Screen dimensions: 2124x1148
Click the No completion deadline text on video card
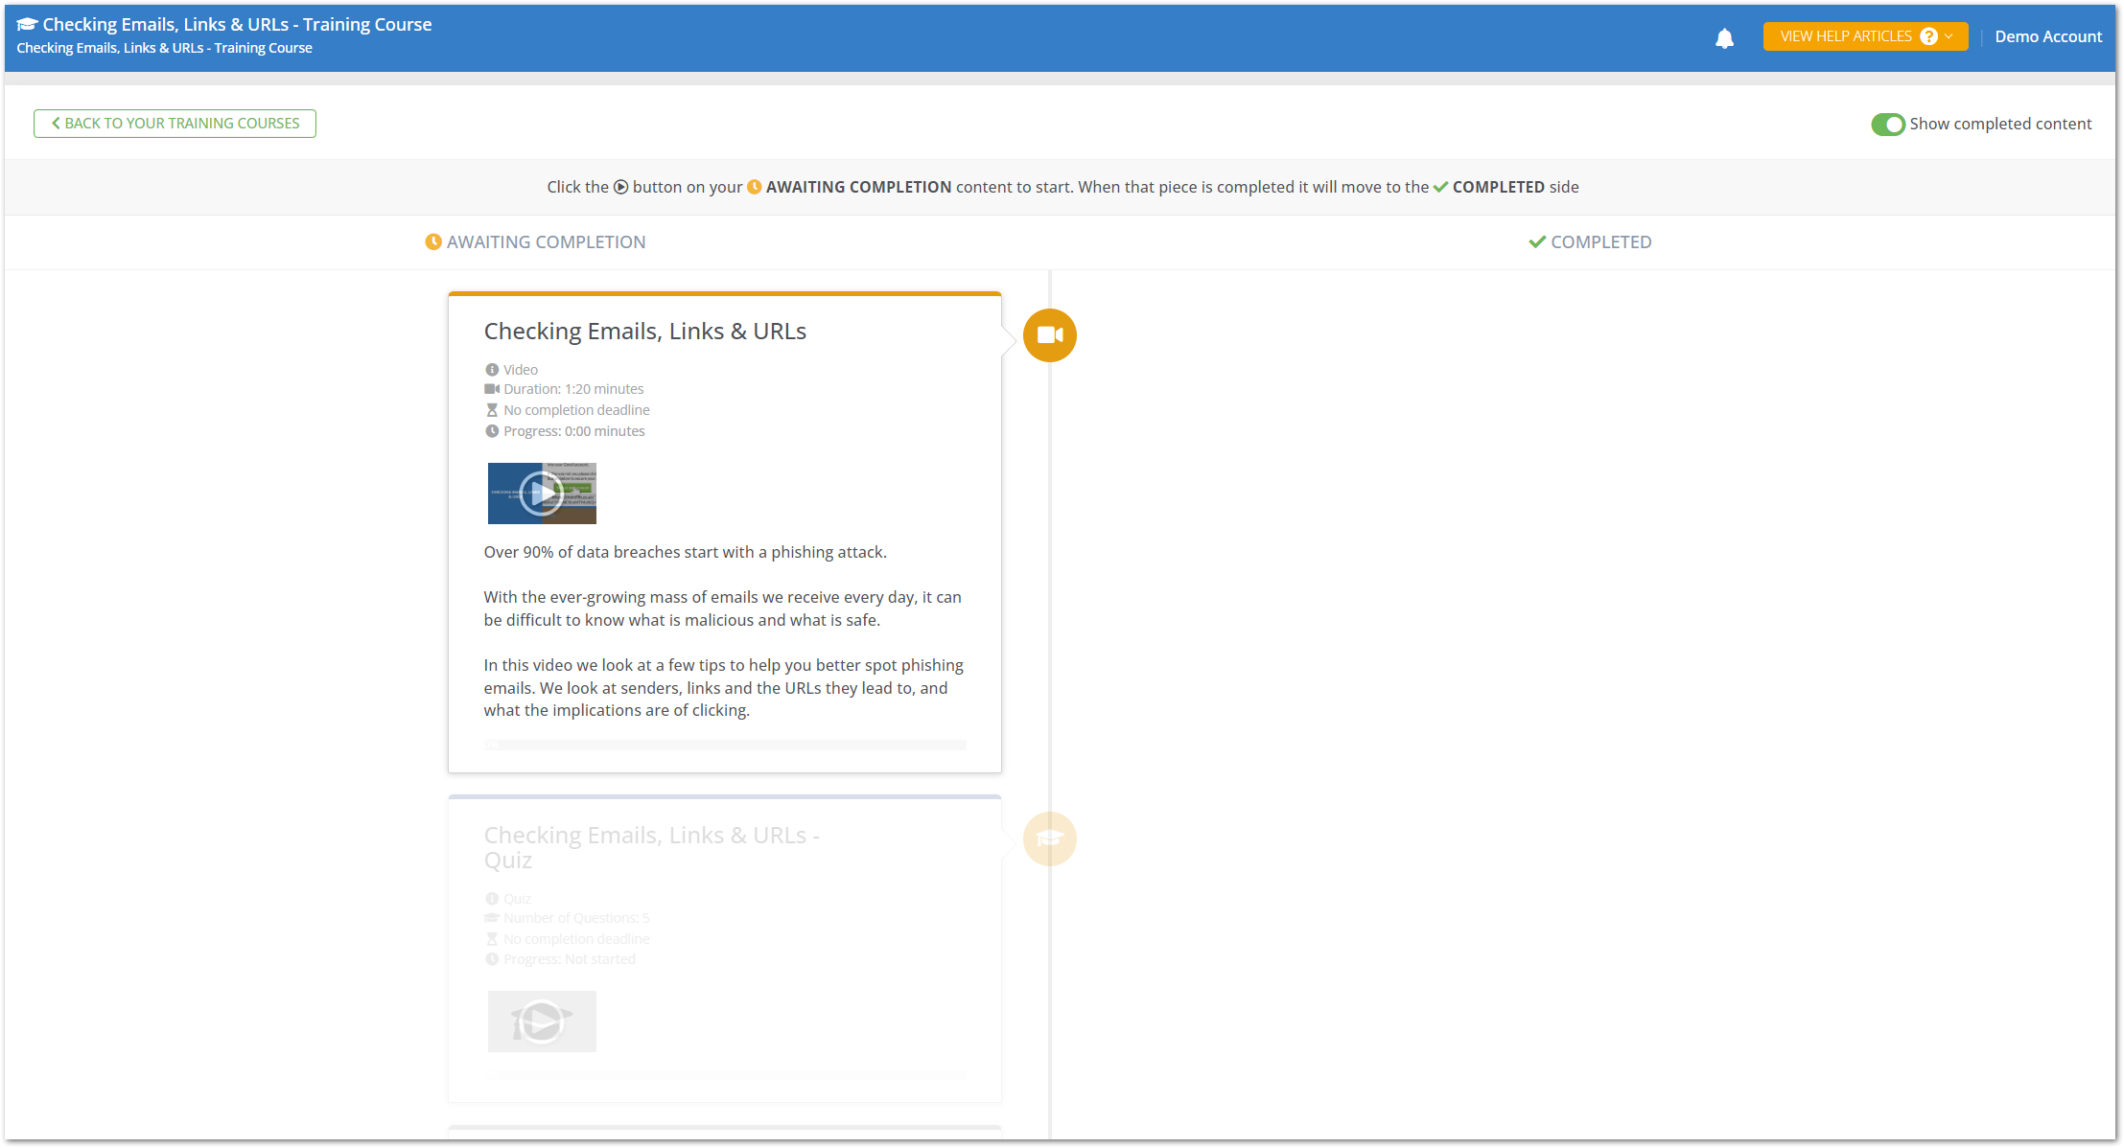[576, 410]
